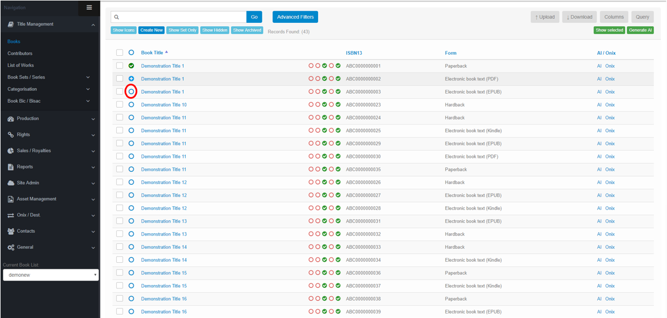Expand the Book Sets / Series submenu
This screenshot has height=318, width=667.
click(88, 78)
